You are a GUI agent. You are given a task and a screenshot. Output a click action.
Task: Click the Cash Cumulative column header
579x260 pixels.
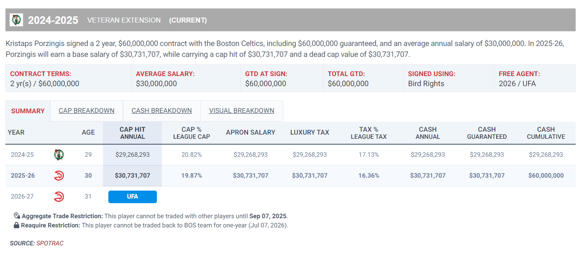tap(546, 133)
